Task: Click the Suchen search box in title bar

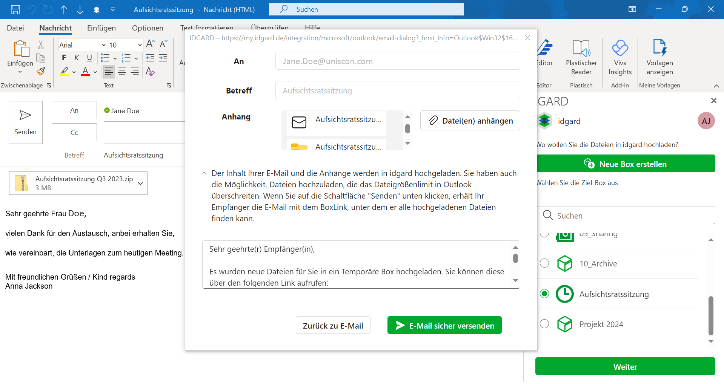Action: tap(366, 9)
